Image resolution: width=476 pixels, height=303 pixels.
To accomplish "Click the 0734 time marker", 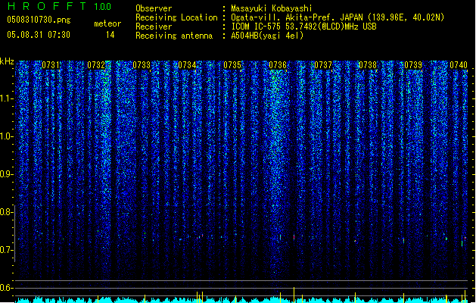I will [187, 65].
